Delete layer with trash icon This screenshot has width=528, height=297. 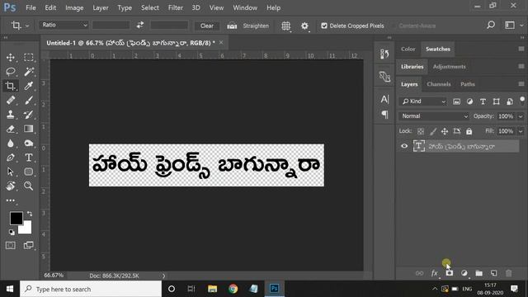[508, 273]
